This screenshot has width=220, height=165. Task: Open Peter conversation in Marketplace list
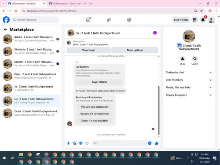(31, 76)
